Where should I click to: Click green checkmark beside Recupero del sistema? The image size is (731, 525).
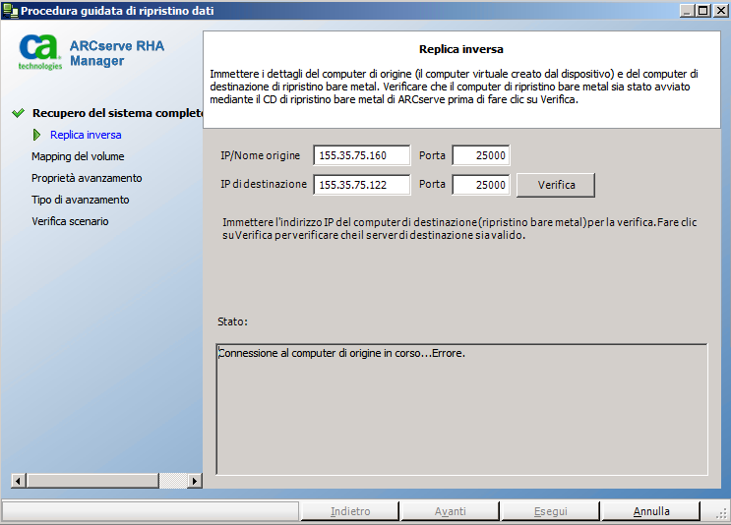(18, 113)
